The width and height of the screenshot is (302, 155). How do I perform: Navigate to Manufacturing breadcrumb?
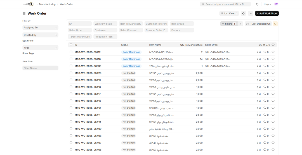[47, 4]
